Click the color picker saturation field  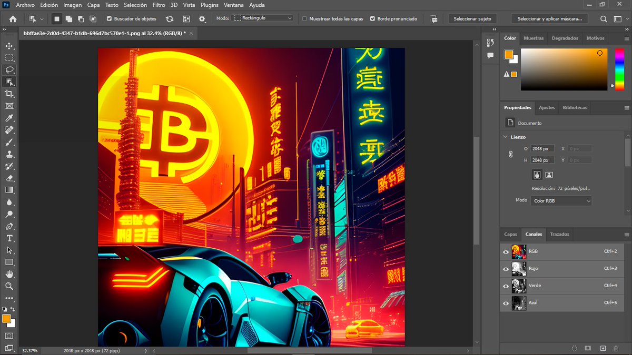pos(564,69)
